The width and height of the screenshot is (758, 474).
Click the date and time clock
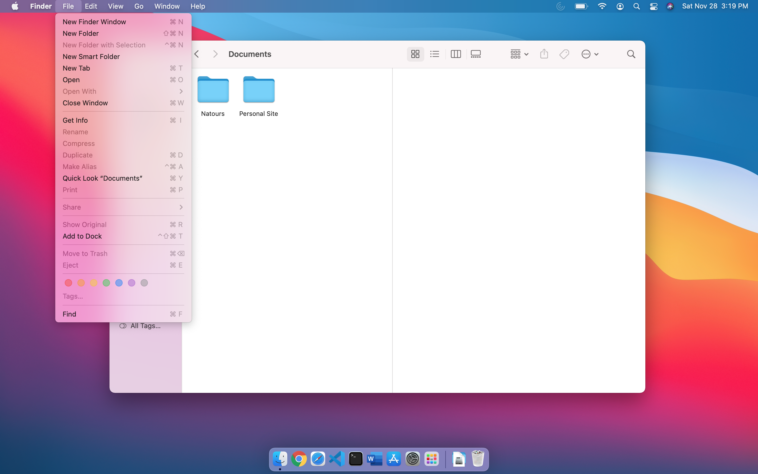point(715,6)
